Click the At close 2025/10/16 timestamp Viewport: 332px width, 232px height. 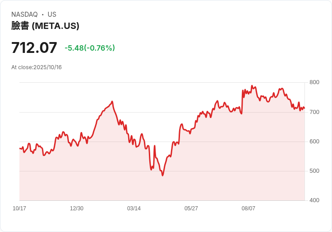pos(37,67)
